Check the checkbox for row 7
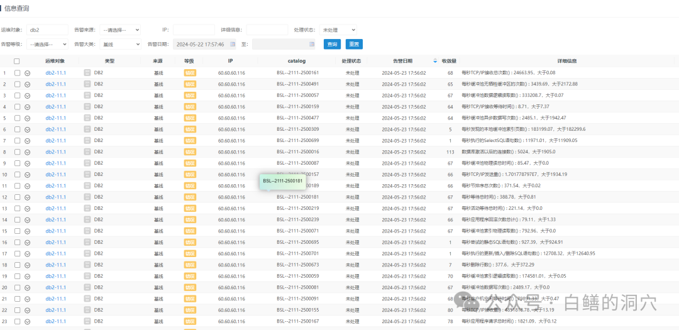Screen dimensions: 679x330 17,141
